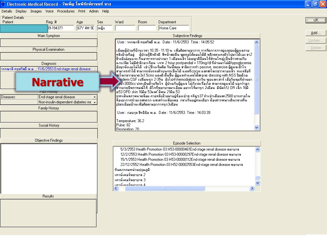Click the Objective Findings text area

49,168
